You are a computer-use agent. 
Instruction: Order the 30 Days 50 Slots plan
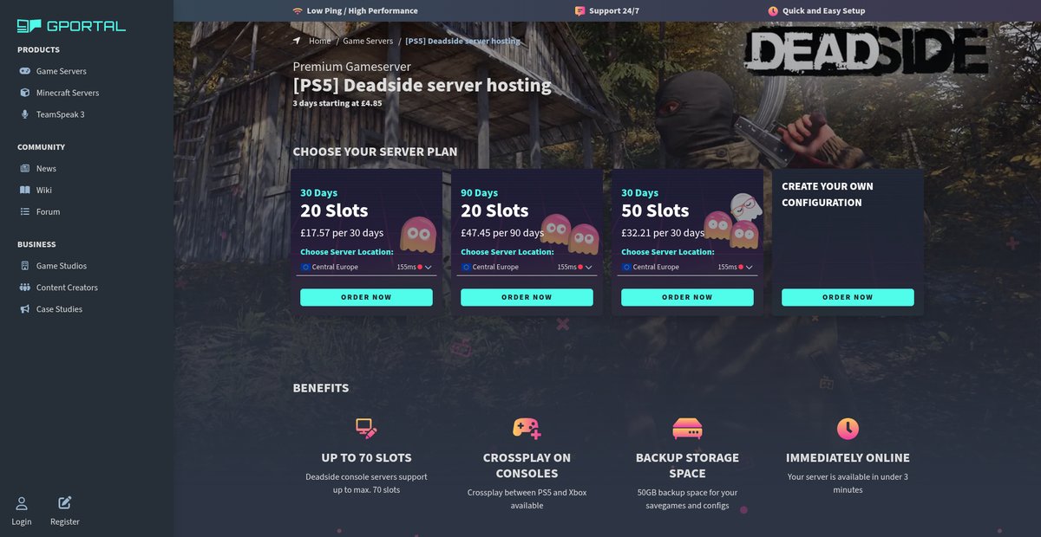pyautogui.click(x=687, y=297)
